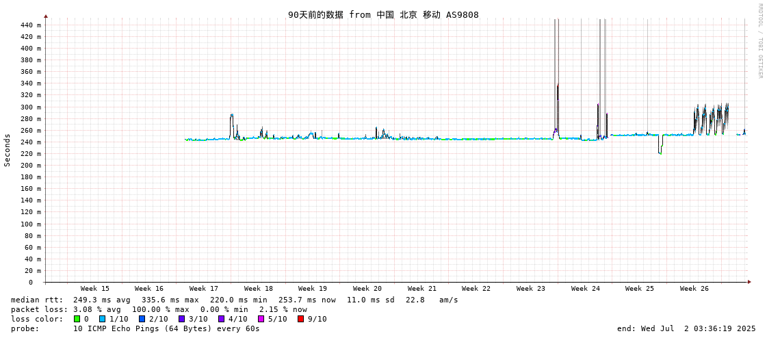This screenshot has width=767, height=338.
Task: Click the Week 24 axis label
Action: (586, 289)
